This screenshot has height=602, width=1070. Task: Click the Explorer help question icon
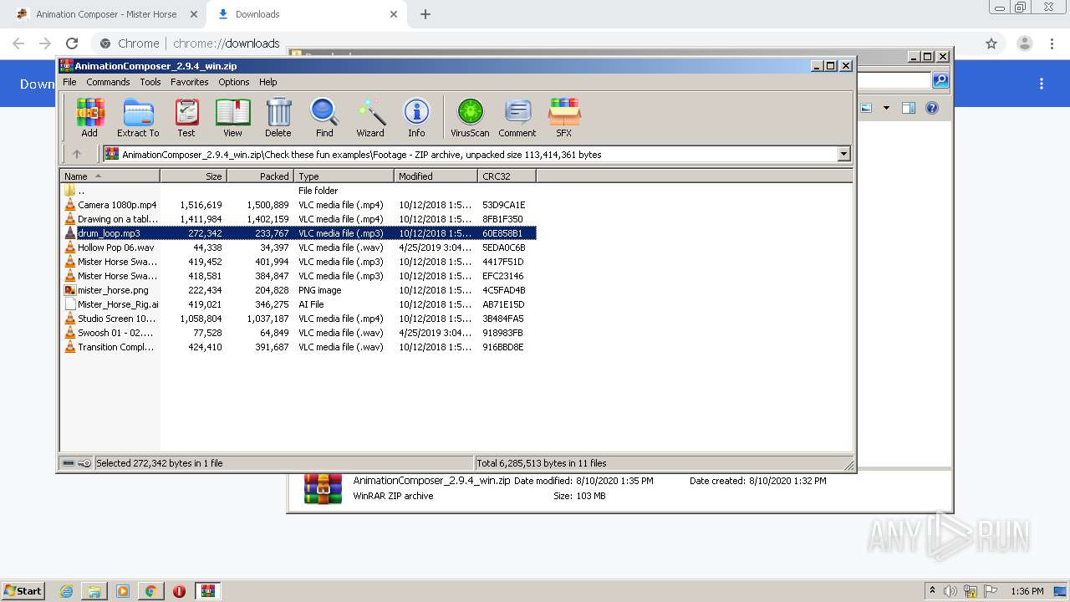[x=932, y=108]
